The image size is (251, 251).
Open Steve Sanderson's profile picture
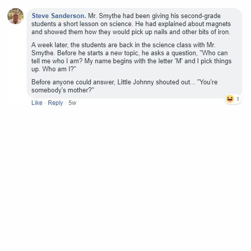tap(16, 16)
